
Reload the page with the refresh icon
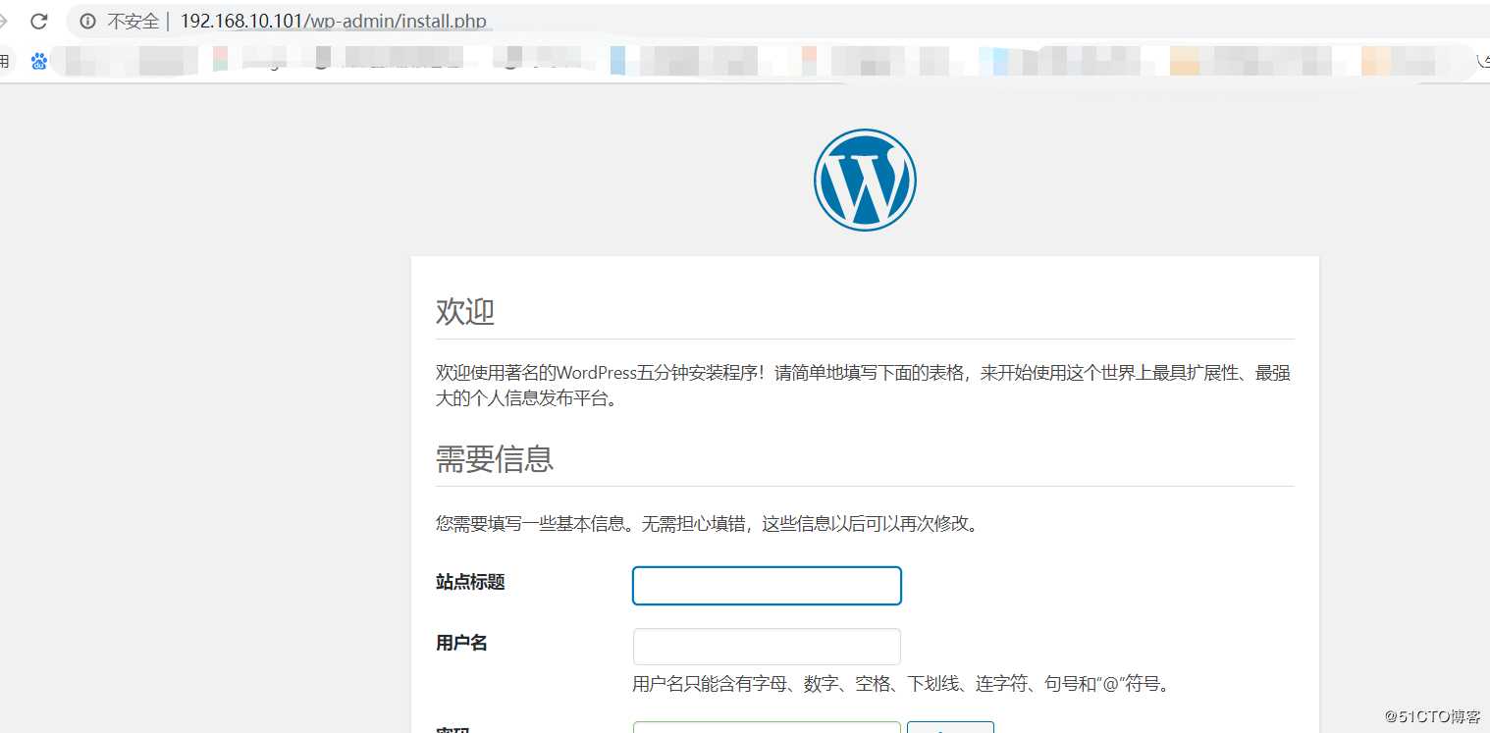click(x=38, y=21)
